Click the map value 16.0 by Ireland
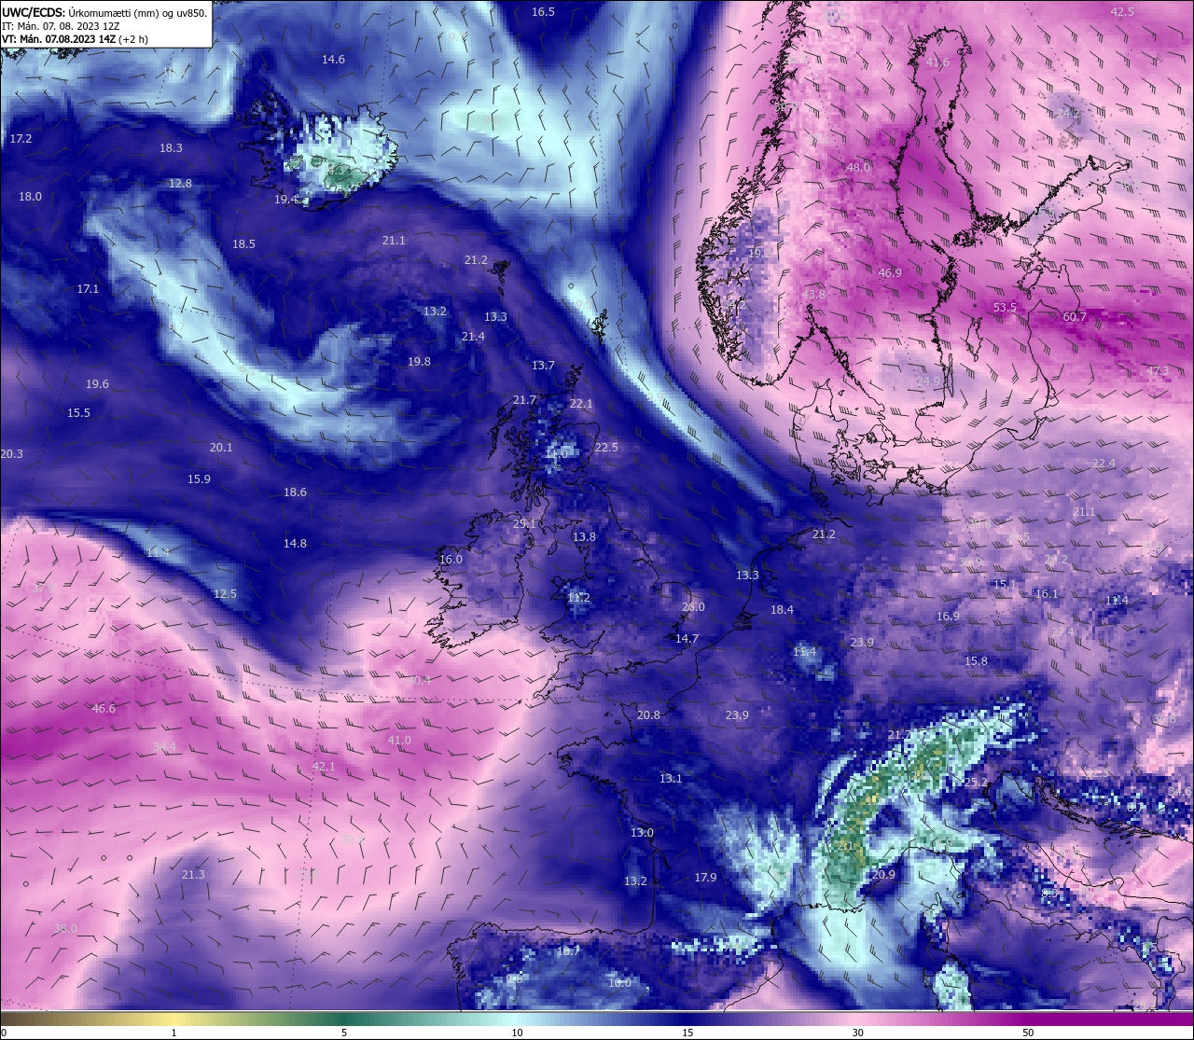Image resolution: width=1194 pixels, height=1040 pixels. point(451,560)
